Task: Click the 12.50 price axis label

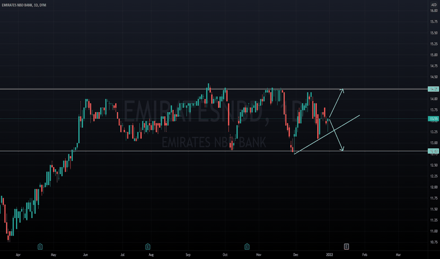Action: click(x=434, y=165)
